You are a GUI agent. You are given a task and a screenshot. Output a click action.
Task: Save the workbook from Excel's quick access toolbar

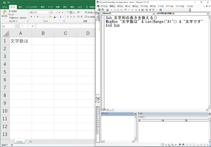[x=4, y=2]
